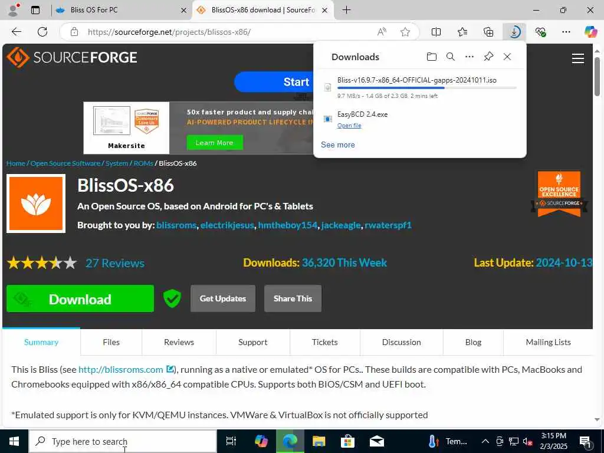Open Microsoft Store from the taskbar
604x453 pixels.
pos(347,441)
